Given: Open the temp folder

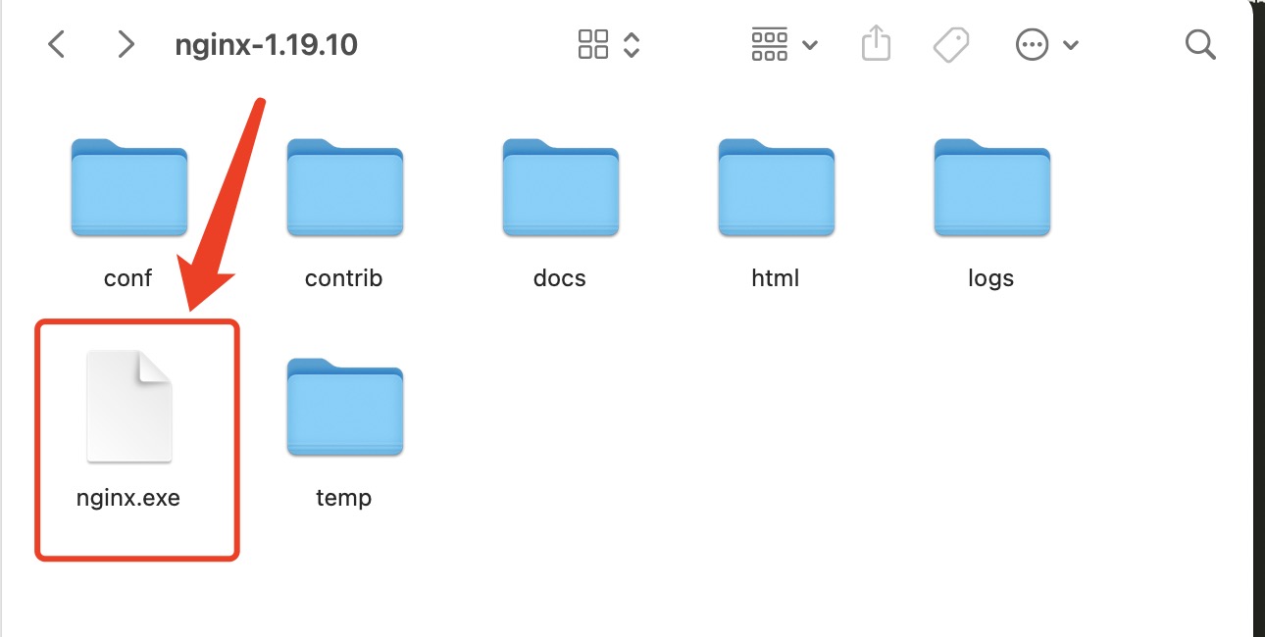Looking at the screenshot, I should point(344,407).
